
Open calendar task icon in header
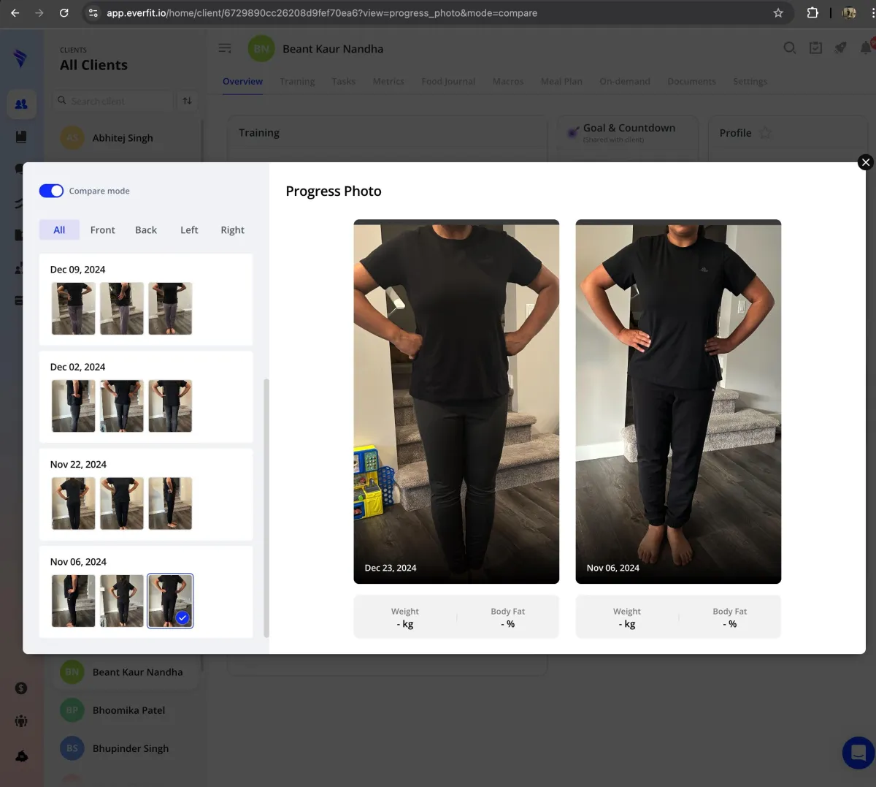tap(815, 47)
